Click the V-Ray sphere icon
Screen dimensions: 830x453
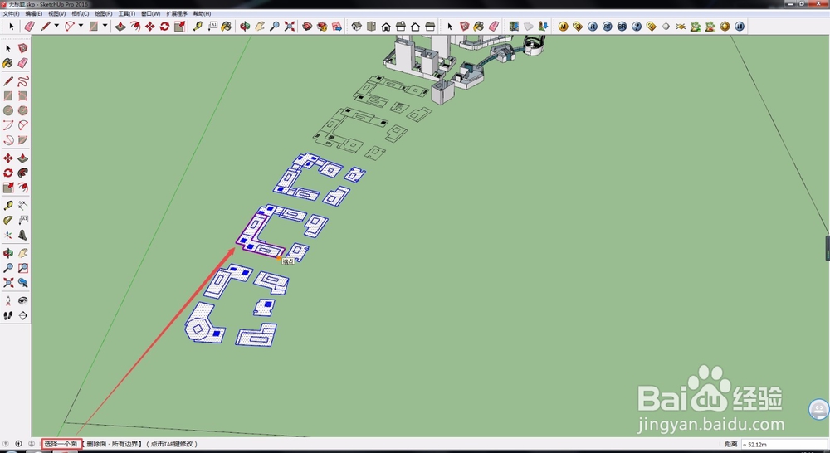click(666, 26)
